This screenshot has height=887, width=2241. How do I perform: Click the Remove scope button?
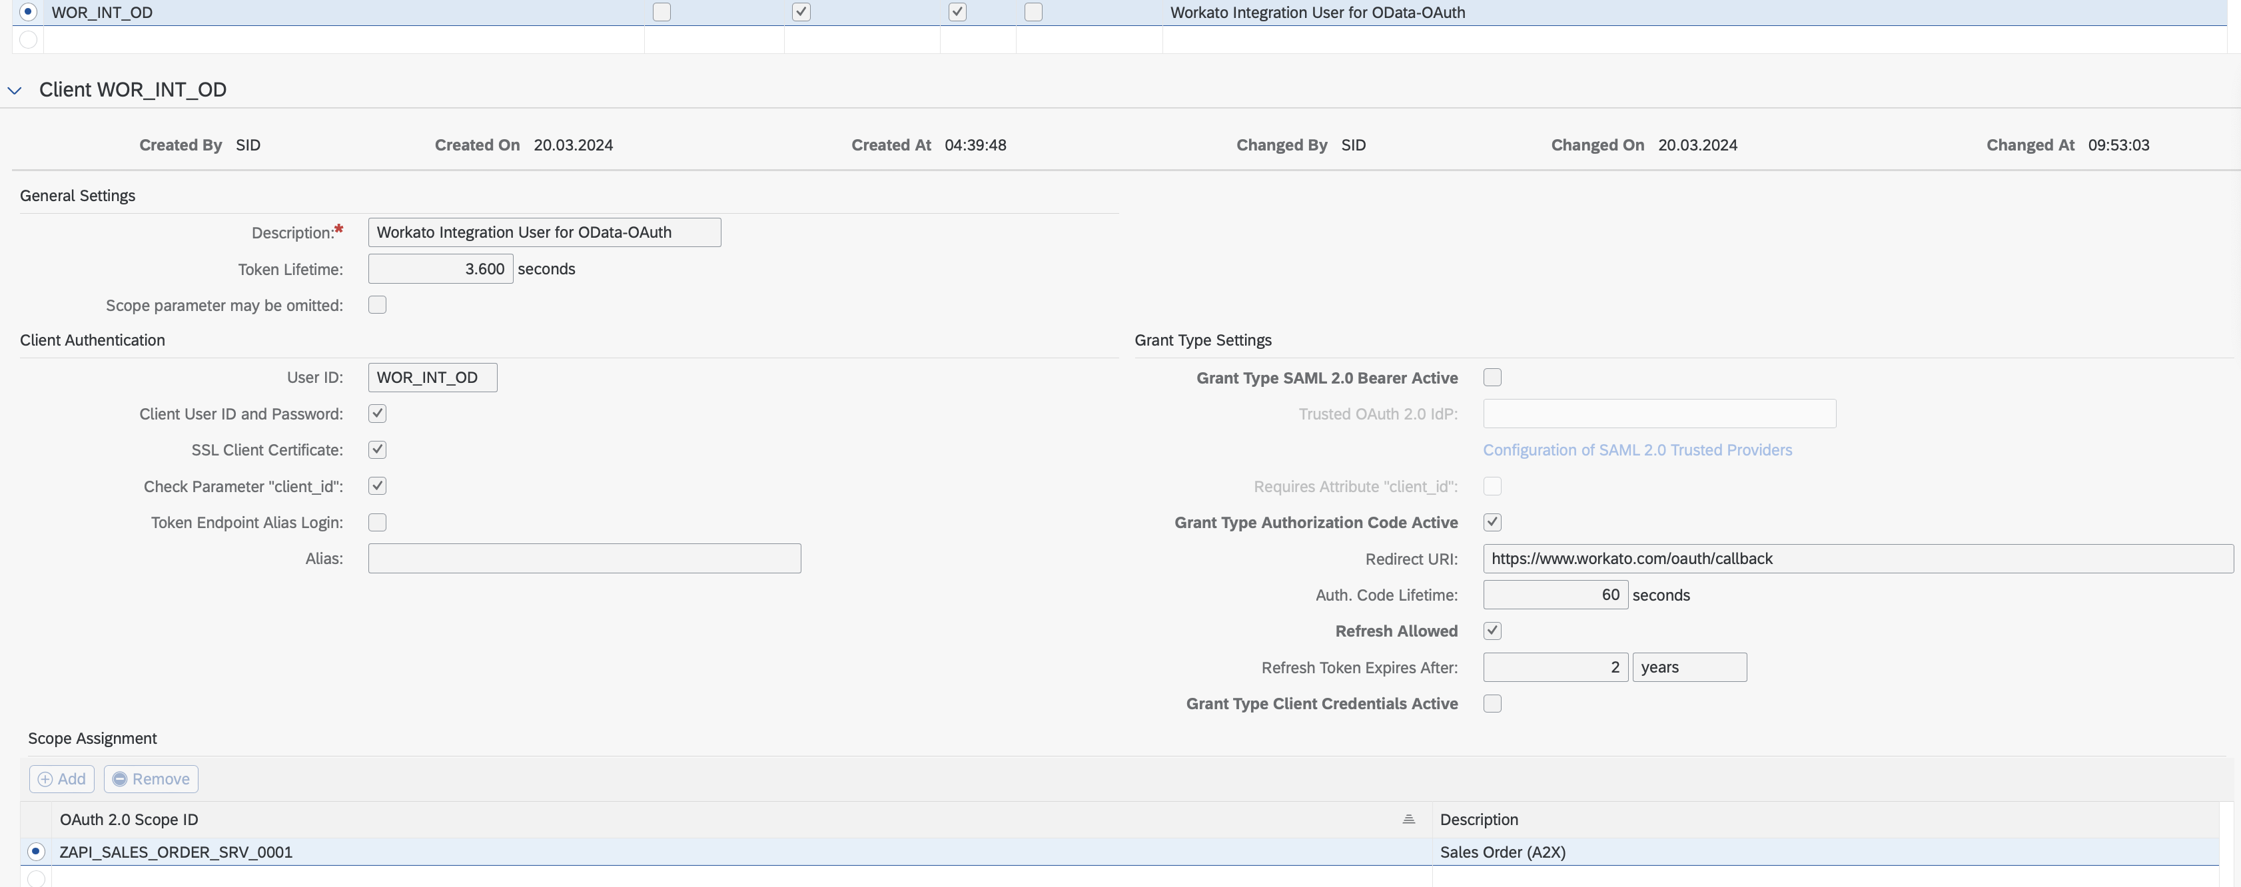pyautogui.click(x=151, y=779)
